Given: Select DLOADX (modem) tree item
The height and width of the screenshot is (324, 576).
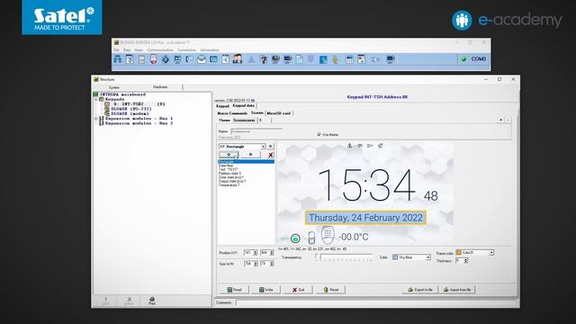Looking at the screenshot, I should 130,113.
